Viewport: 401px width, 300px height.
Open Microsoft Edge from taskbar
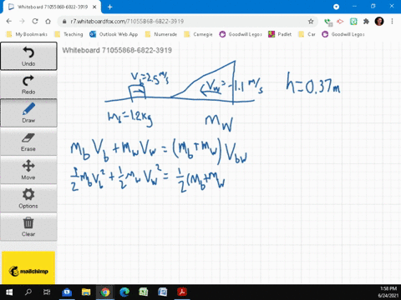[124, 292]
